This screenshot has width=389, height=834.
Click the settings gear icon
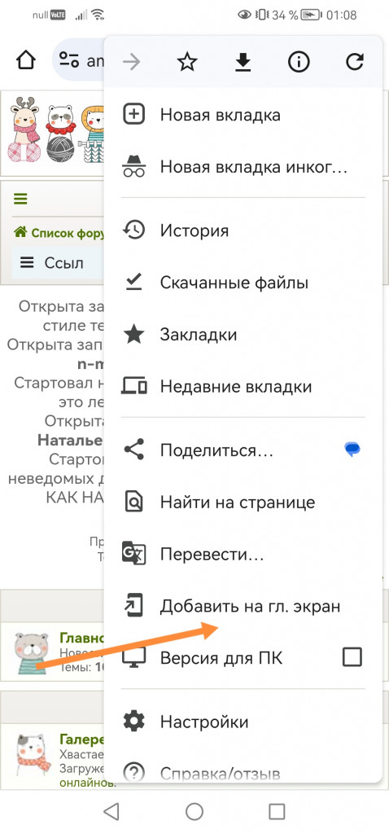[134, 722]
